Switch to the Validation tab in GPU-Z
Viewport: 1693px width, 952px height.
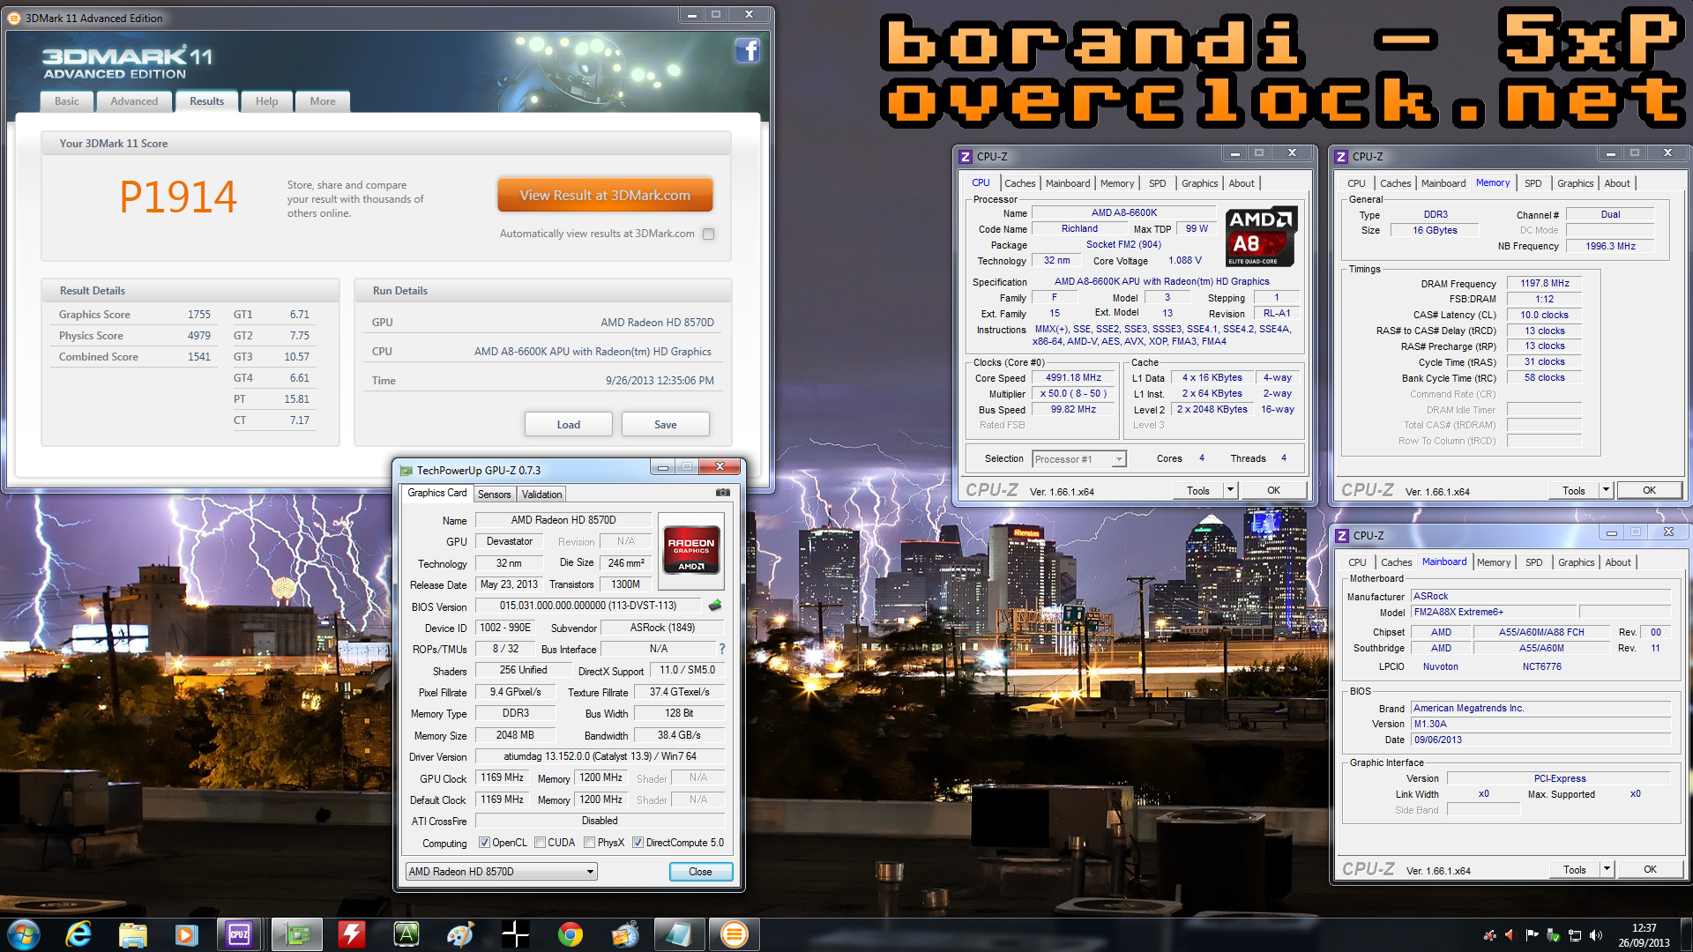coord(541,495)
